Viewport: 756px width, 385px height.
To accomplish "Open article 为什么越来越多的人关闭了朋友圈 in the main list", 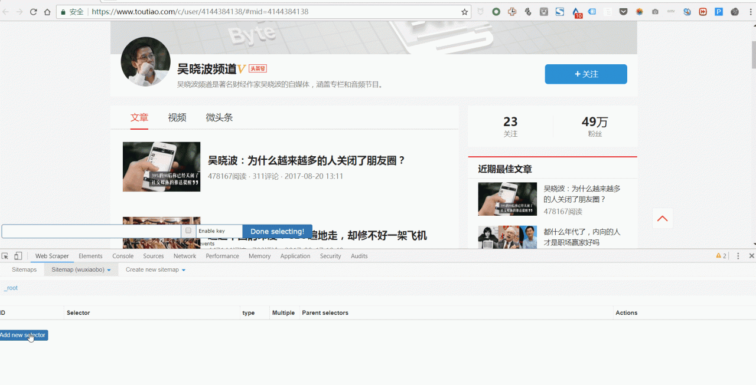I will pos(307,160).
